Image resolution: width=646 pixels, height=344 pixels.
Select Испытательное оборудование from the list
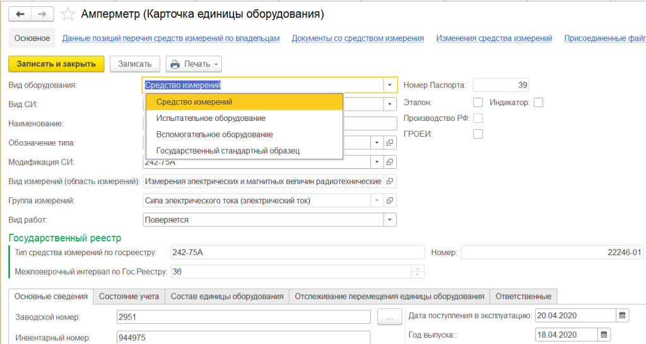tap(211, 118)
